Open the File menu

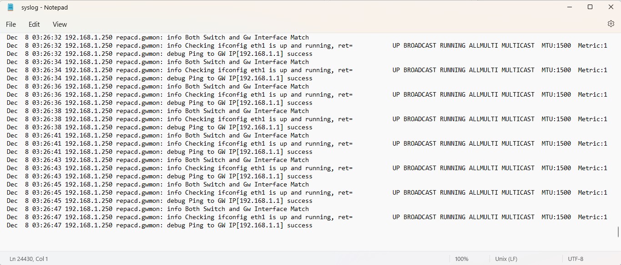point(11,25)
